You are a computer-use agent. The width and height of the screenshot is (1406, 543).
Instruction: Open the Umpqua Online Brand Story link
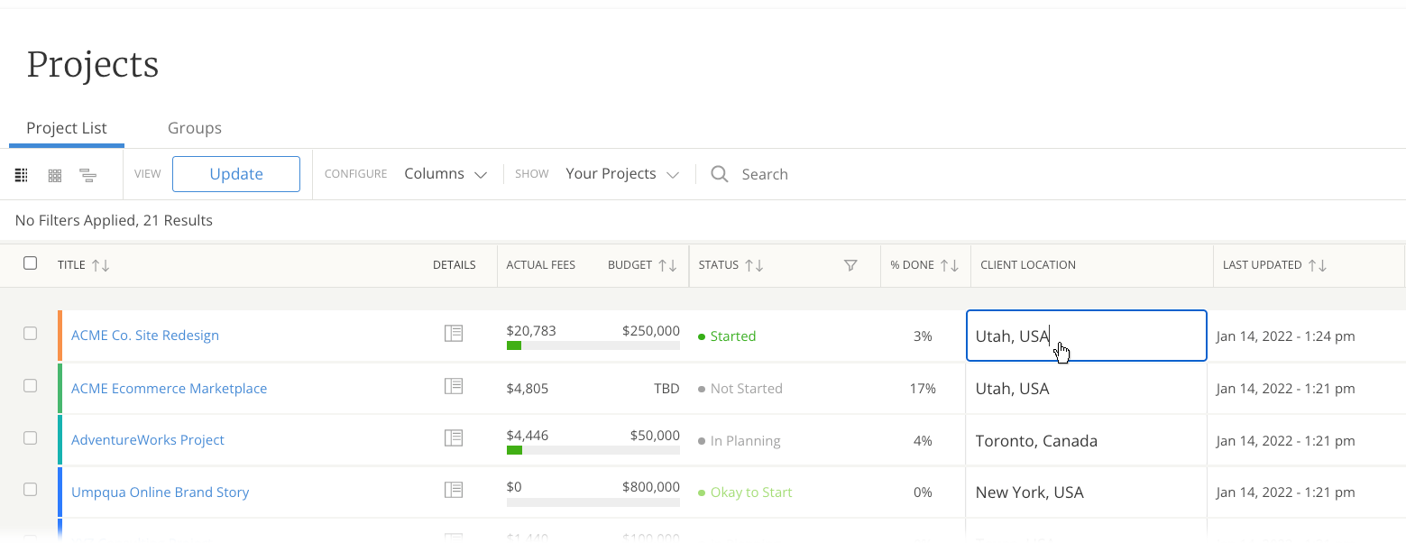pyautogui.click(x=160, y=492)
